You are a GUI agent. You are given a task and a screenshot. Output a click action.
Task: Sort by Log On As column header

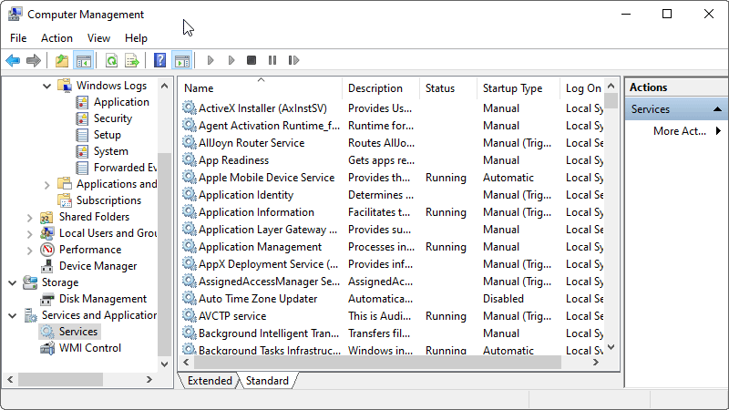coord(583,88)
